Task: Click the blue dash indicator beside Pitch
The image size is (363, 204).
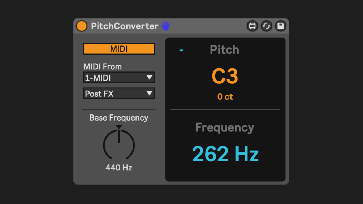Action: click(x=181, y=50)
